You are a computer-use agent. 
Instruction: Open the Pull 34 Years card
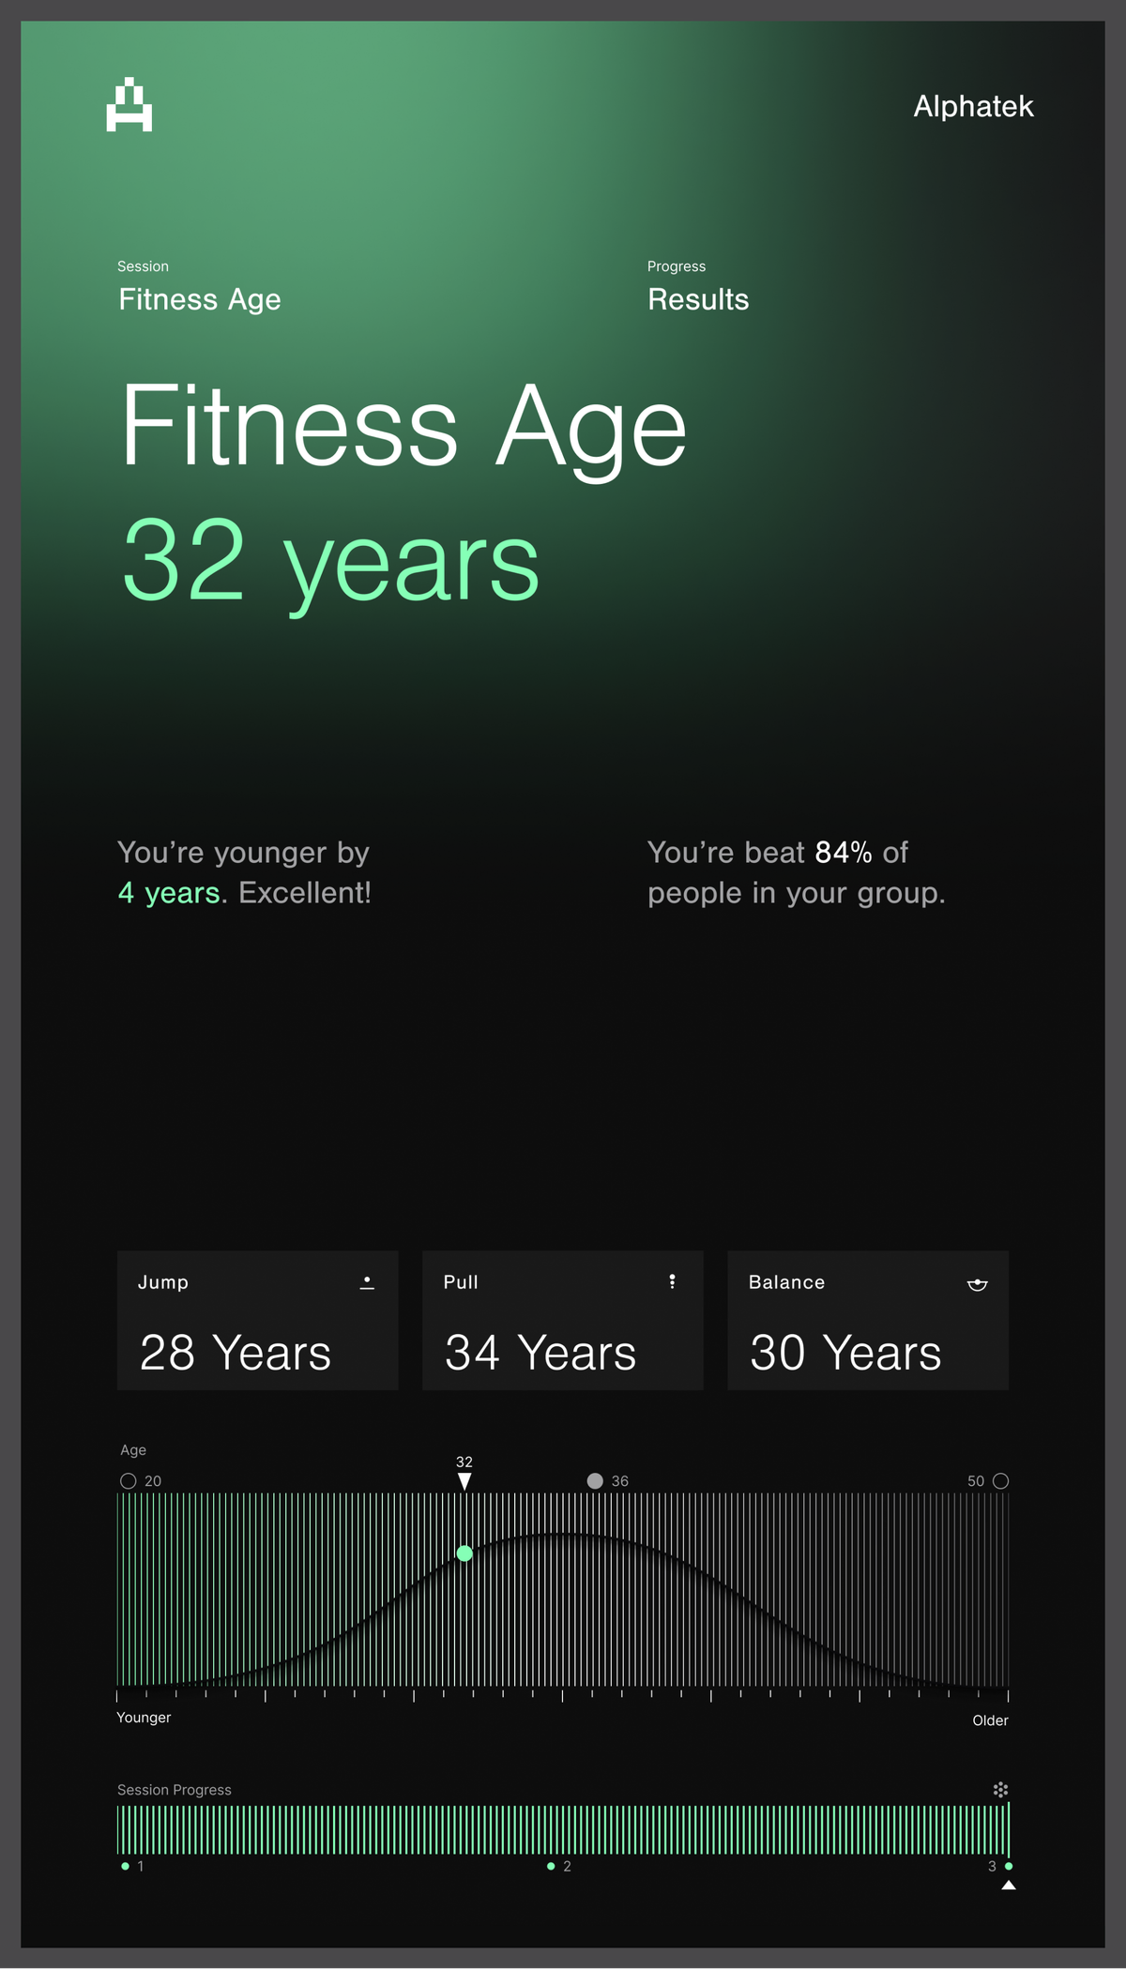(562, 1320)
